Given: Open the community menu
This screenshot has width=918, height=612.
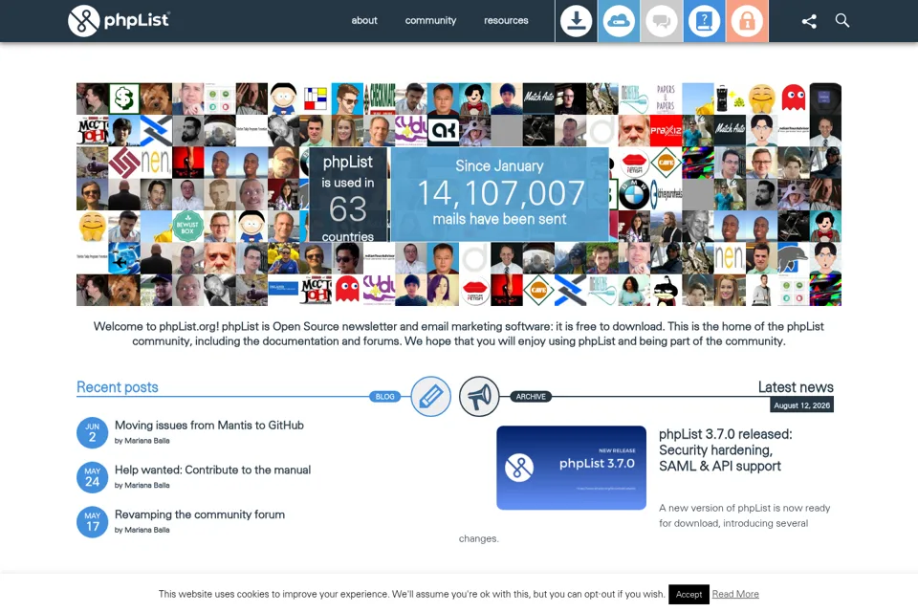Looking at the screenshot, I should pyautogui.click(x=430, y=20).
